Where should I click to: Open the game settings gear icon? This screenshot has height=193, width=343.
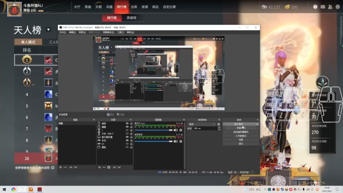pos(338,7)
